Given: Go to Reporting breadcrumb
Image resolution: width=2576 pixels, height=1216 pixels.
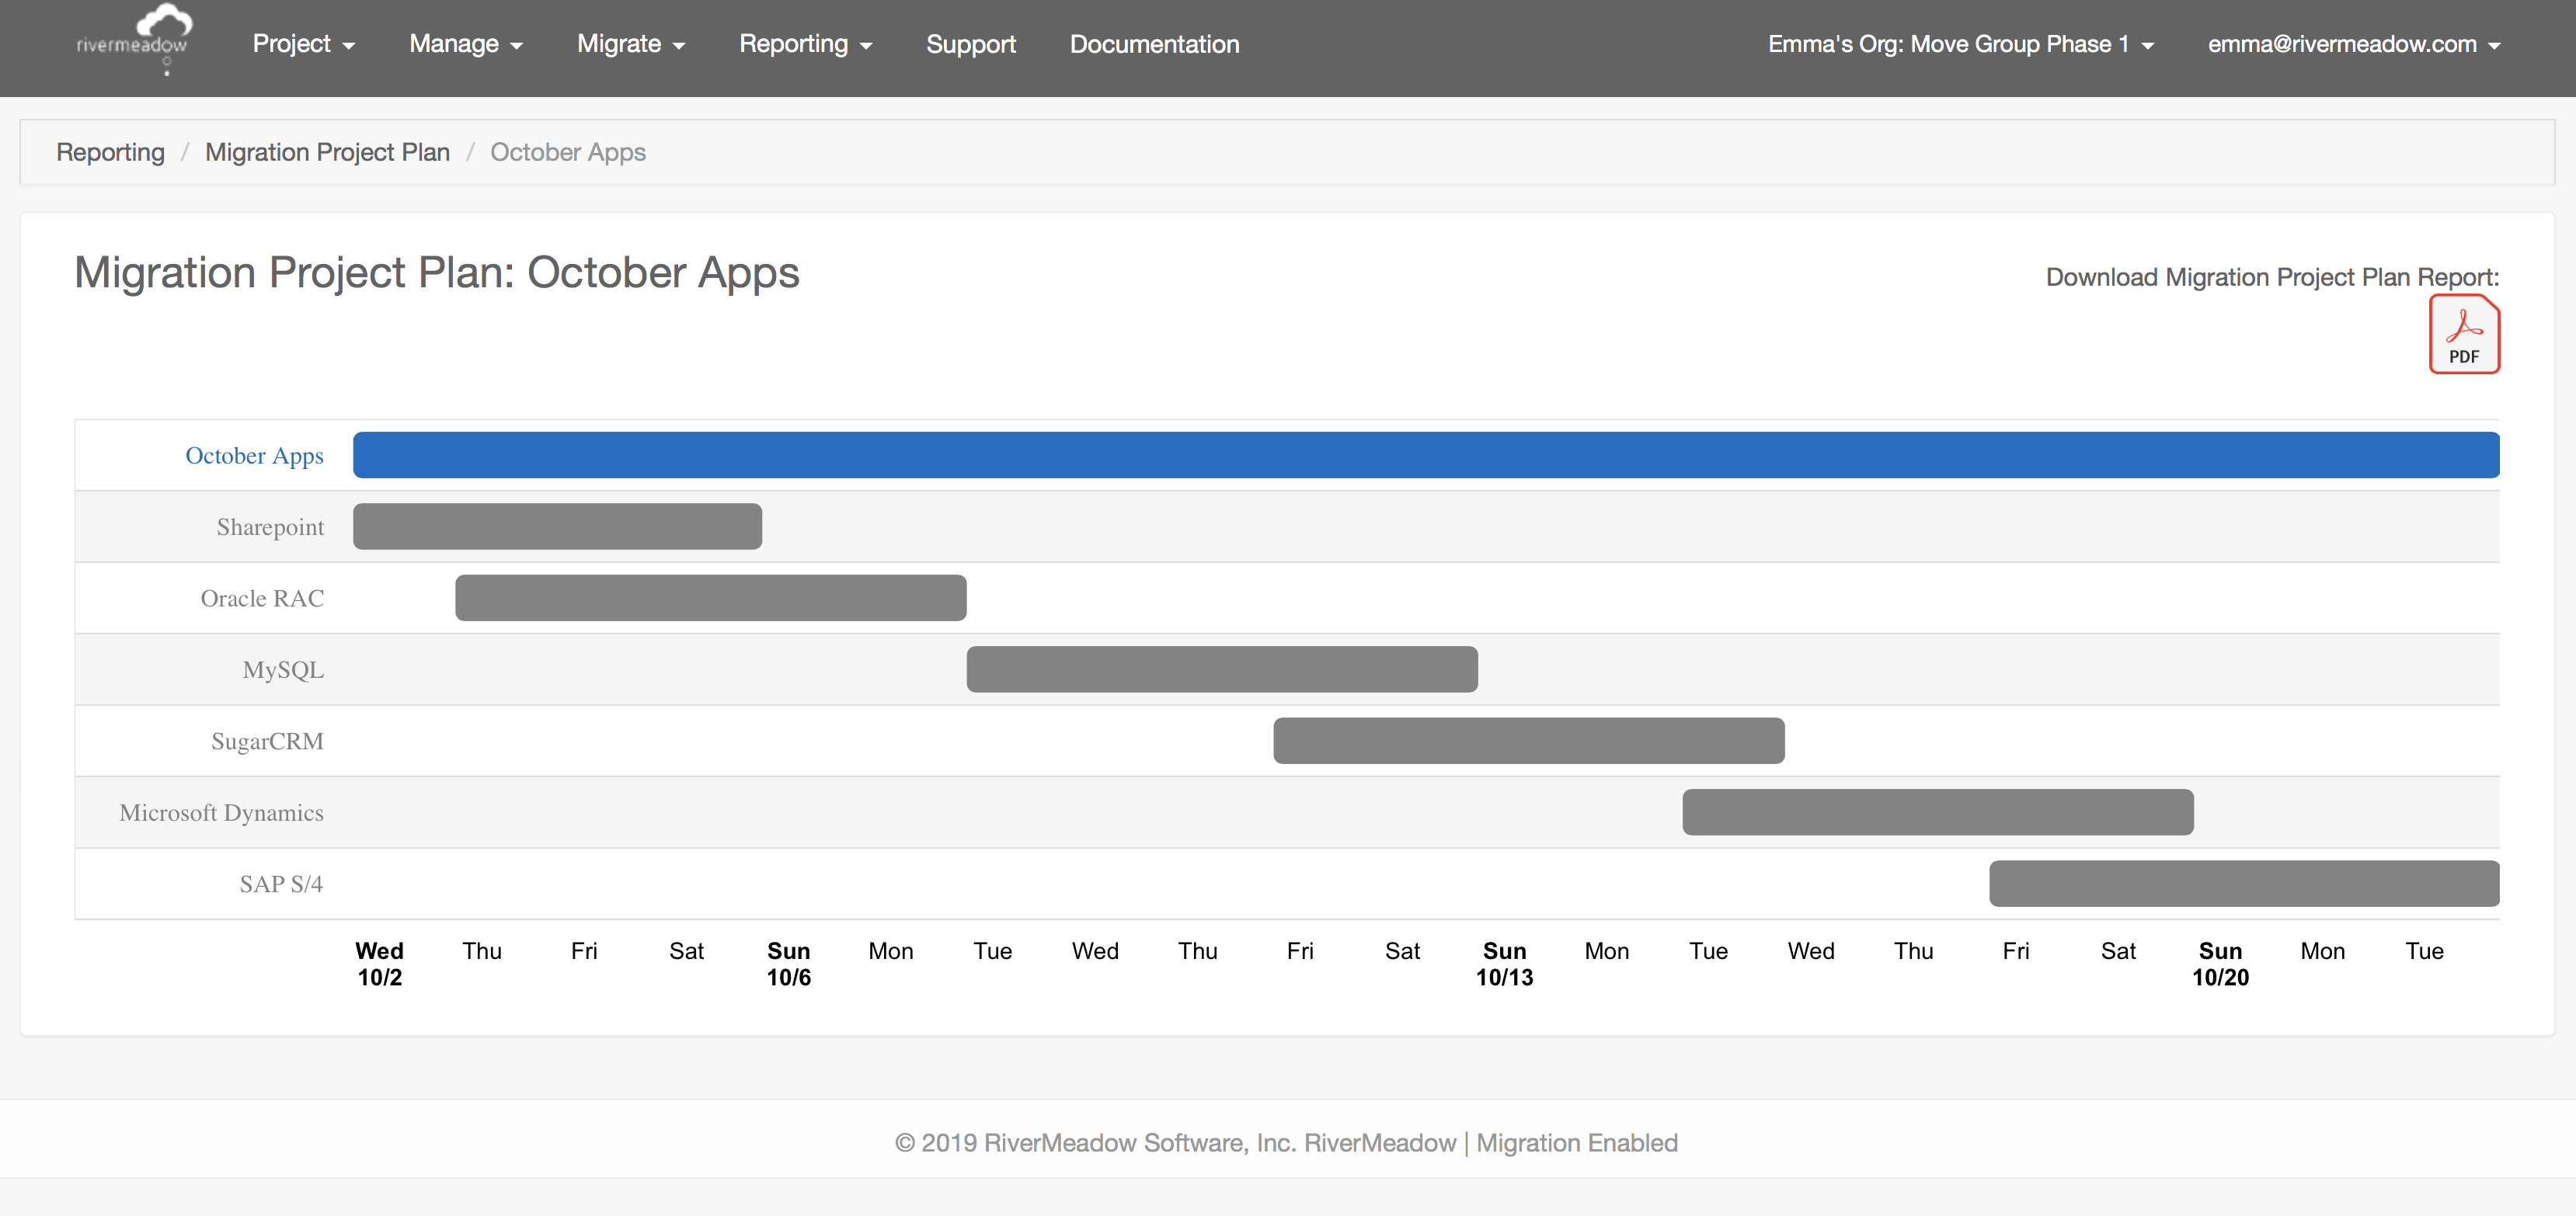Looking at the screenshot, I should [110, 152].
